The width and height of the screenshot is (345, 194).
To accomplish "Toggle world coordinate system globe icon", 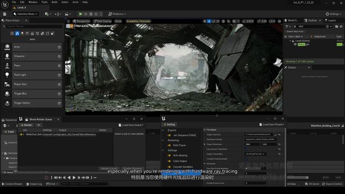I will click(223, 21).
